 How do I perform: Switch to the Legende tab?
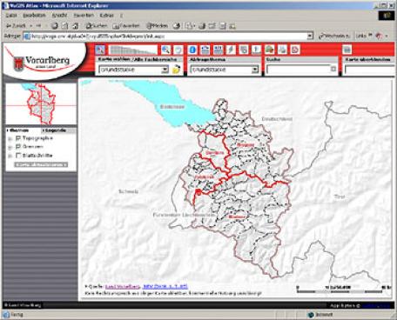54,130
